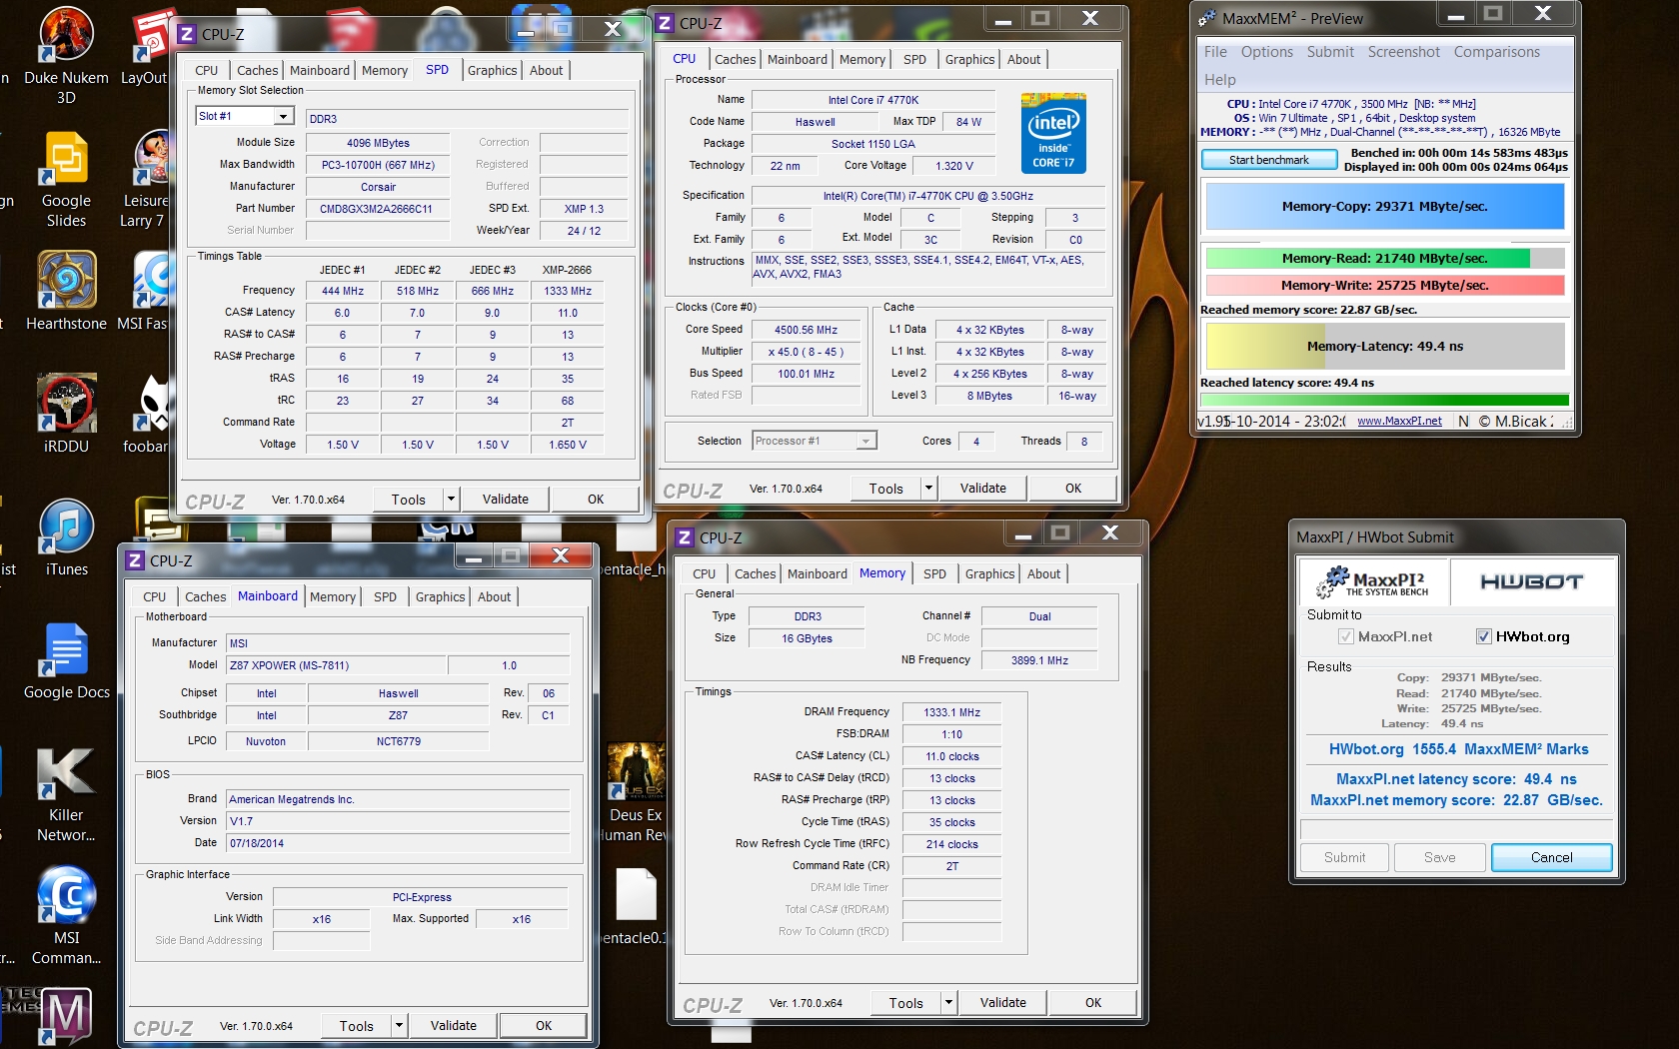Open the foobar desktop icon
Viewport: 1679px width, 1049px height.
[x=150, y=414]
